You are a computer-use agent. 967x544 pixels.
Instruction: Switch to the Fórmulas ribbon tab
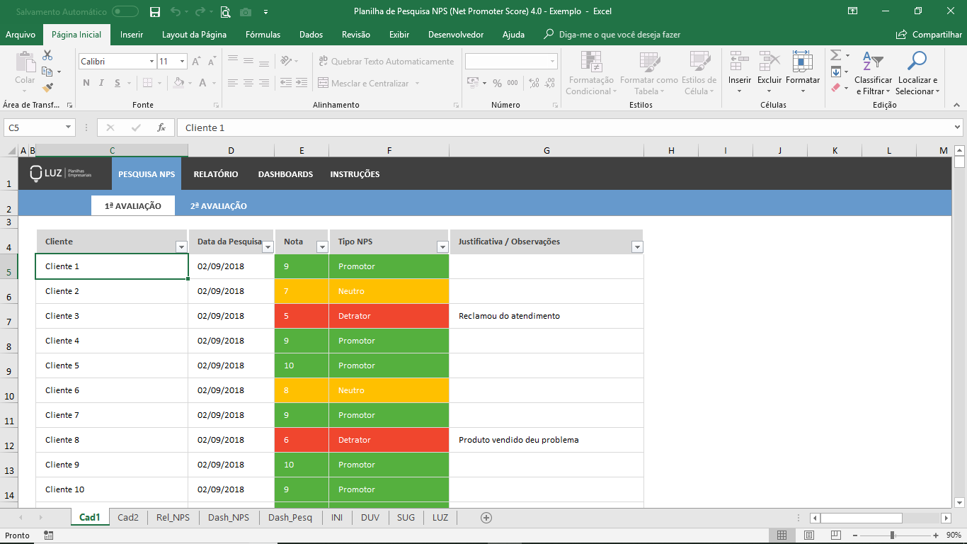click(x=263, y=35)
